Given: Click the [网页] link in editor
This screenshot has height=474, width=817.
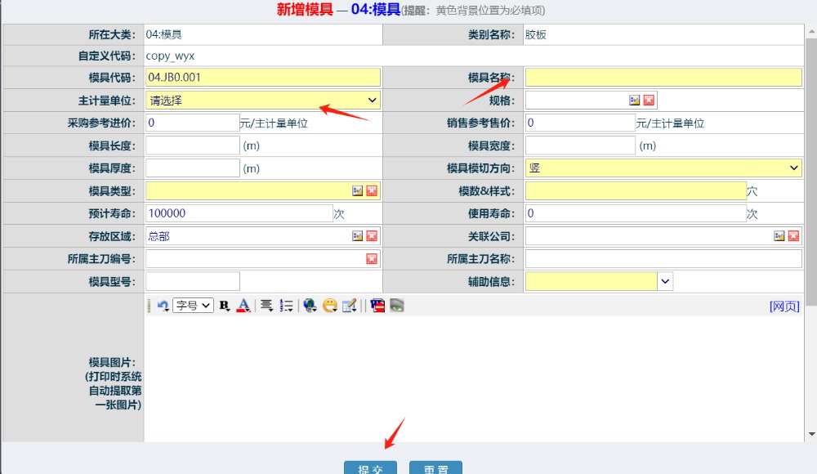Looking at the screenshot, I should click(x=784, y=306).
